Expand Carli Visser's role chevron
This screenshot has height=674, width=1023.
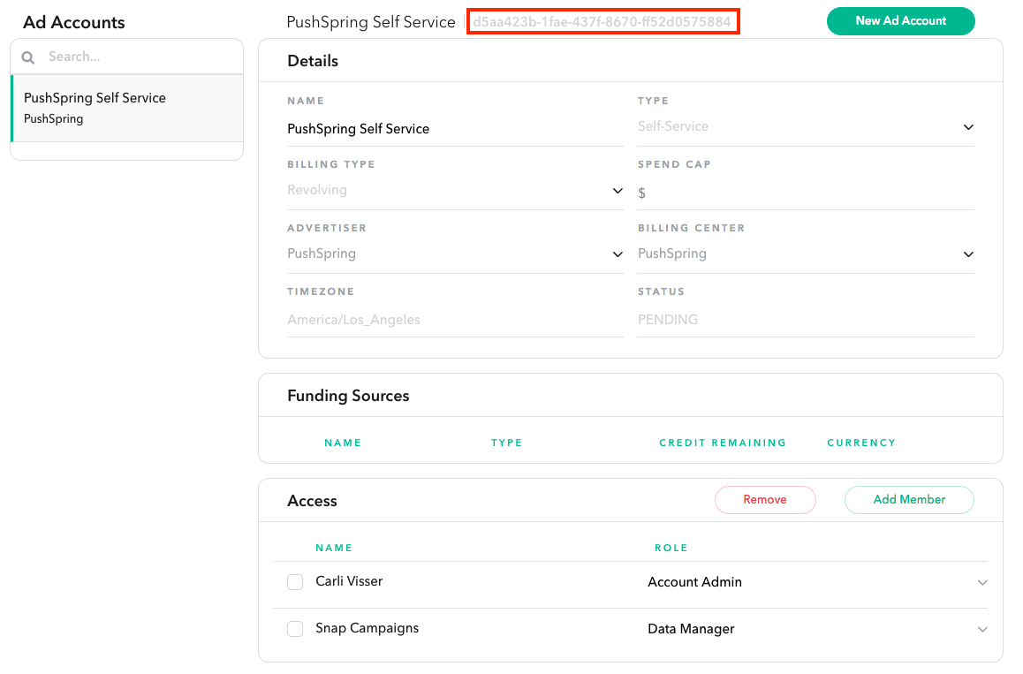[x=982, y=583]
